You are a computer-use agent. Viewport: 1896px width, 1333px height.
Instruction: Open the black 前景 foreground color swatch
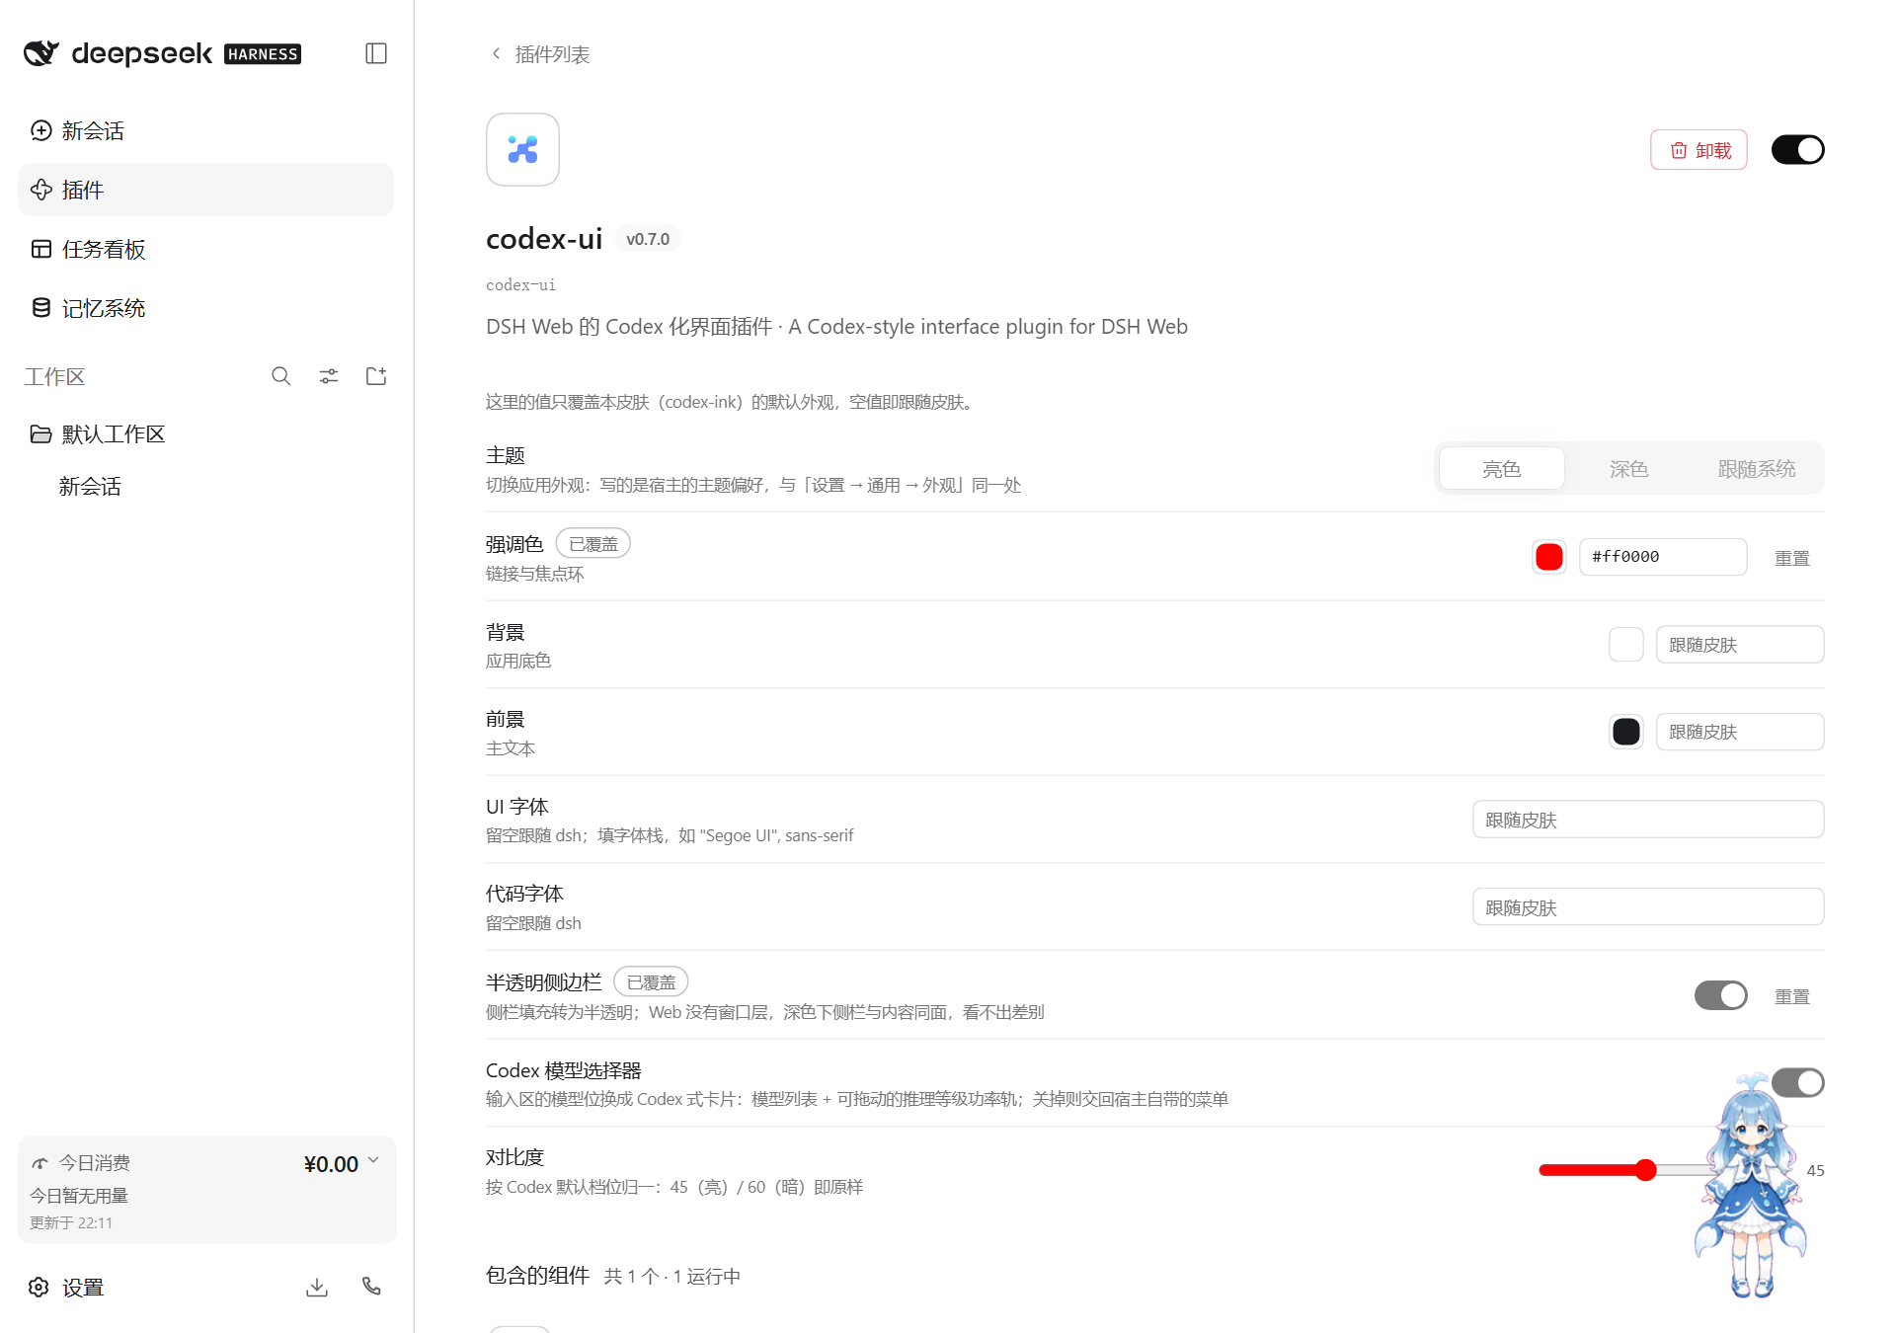coord(1625,732)
